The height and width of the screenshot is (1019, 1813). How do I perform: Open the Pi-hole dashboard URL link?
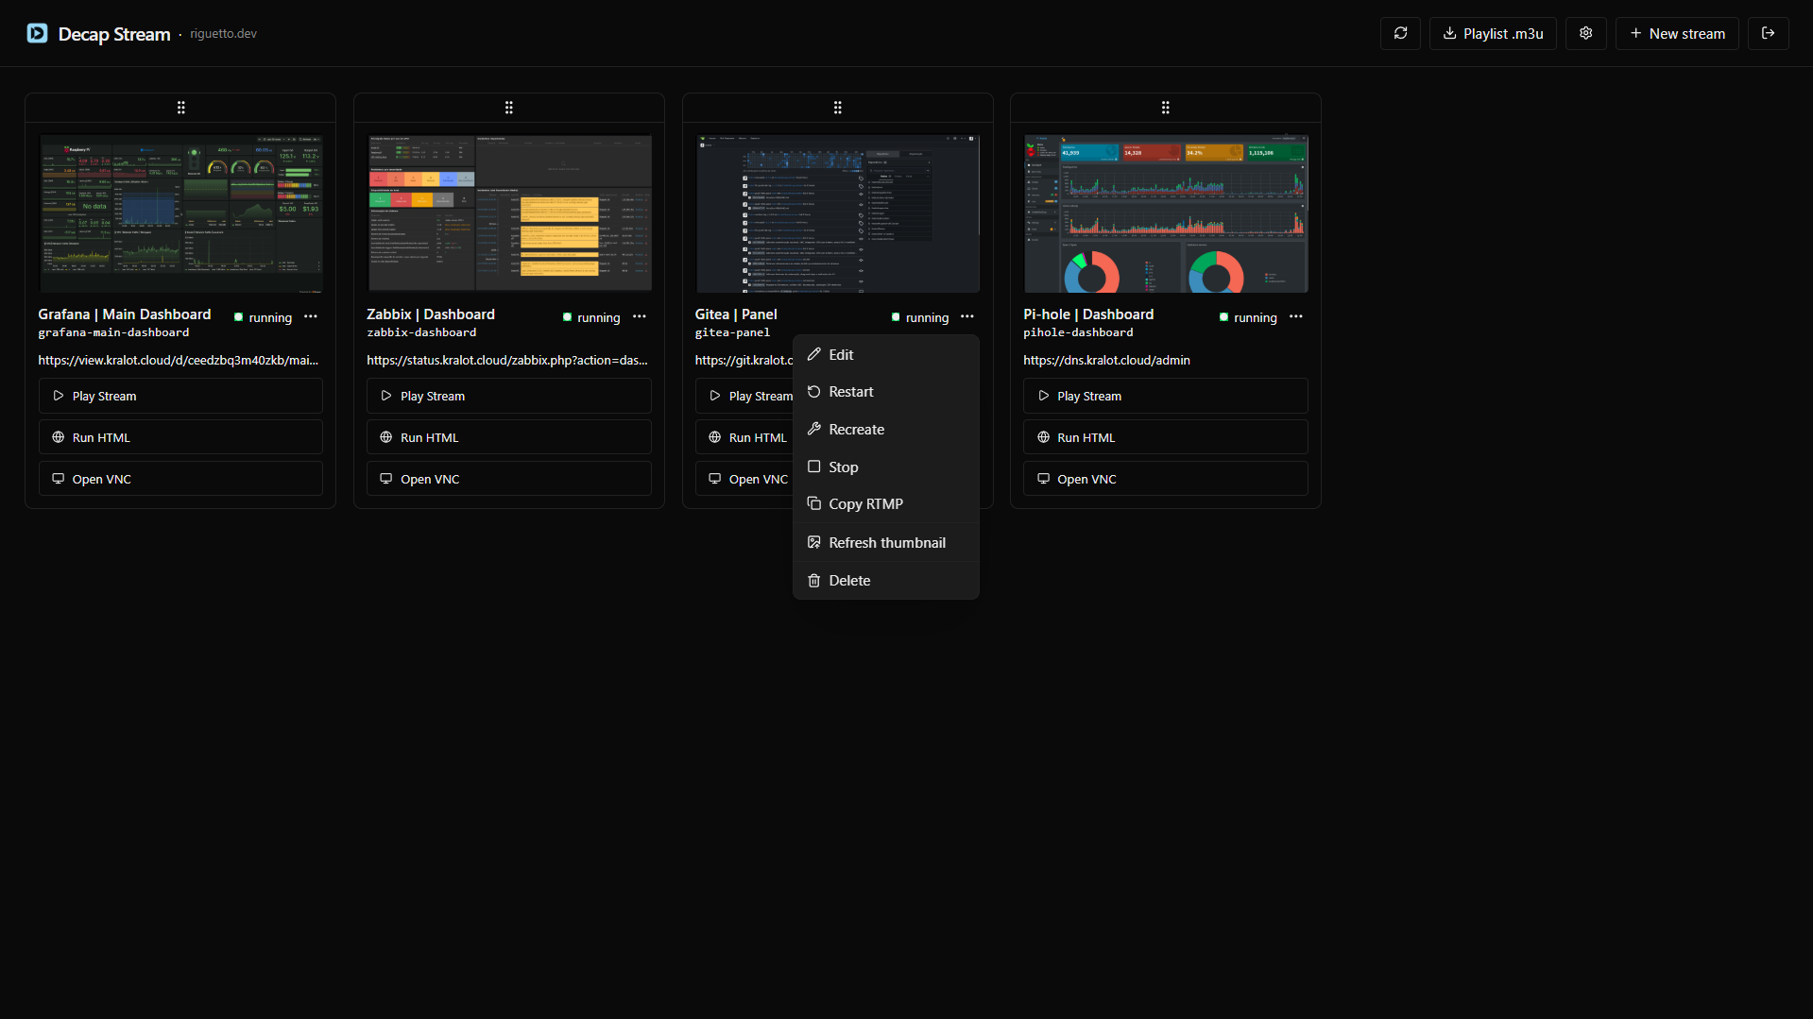pyautogui.click(x=1106, y=360)
